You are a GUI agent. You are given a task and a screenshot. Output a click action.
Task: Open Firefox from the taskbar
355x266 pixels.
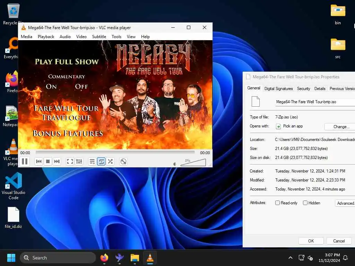pyautogui.click(x=104, y=258)
